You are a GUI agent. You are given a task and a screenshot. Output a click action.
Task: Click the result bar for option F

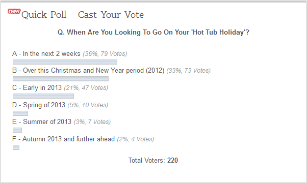click(x=16, y=147)
